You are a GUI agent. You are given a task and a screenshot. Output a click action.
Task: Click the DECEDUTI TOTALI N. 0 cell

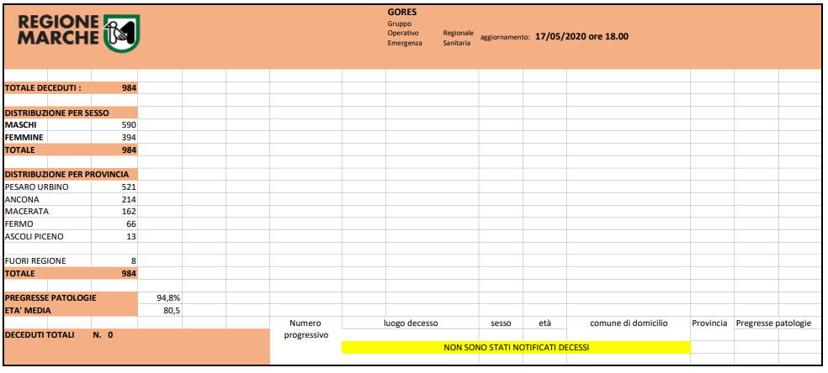click(136, 346)
